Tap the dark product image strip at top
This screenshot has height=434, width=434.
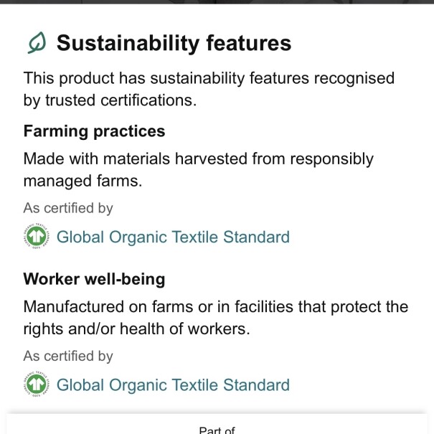tap(217, 2)
